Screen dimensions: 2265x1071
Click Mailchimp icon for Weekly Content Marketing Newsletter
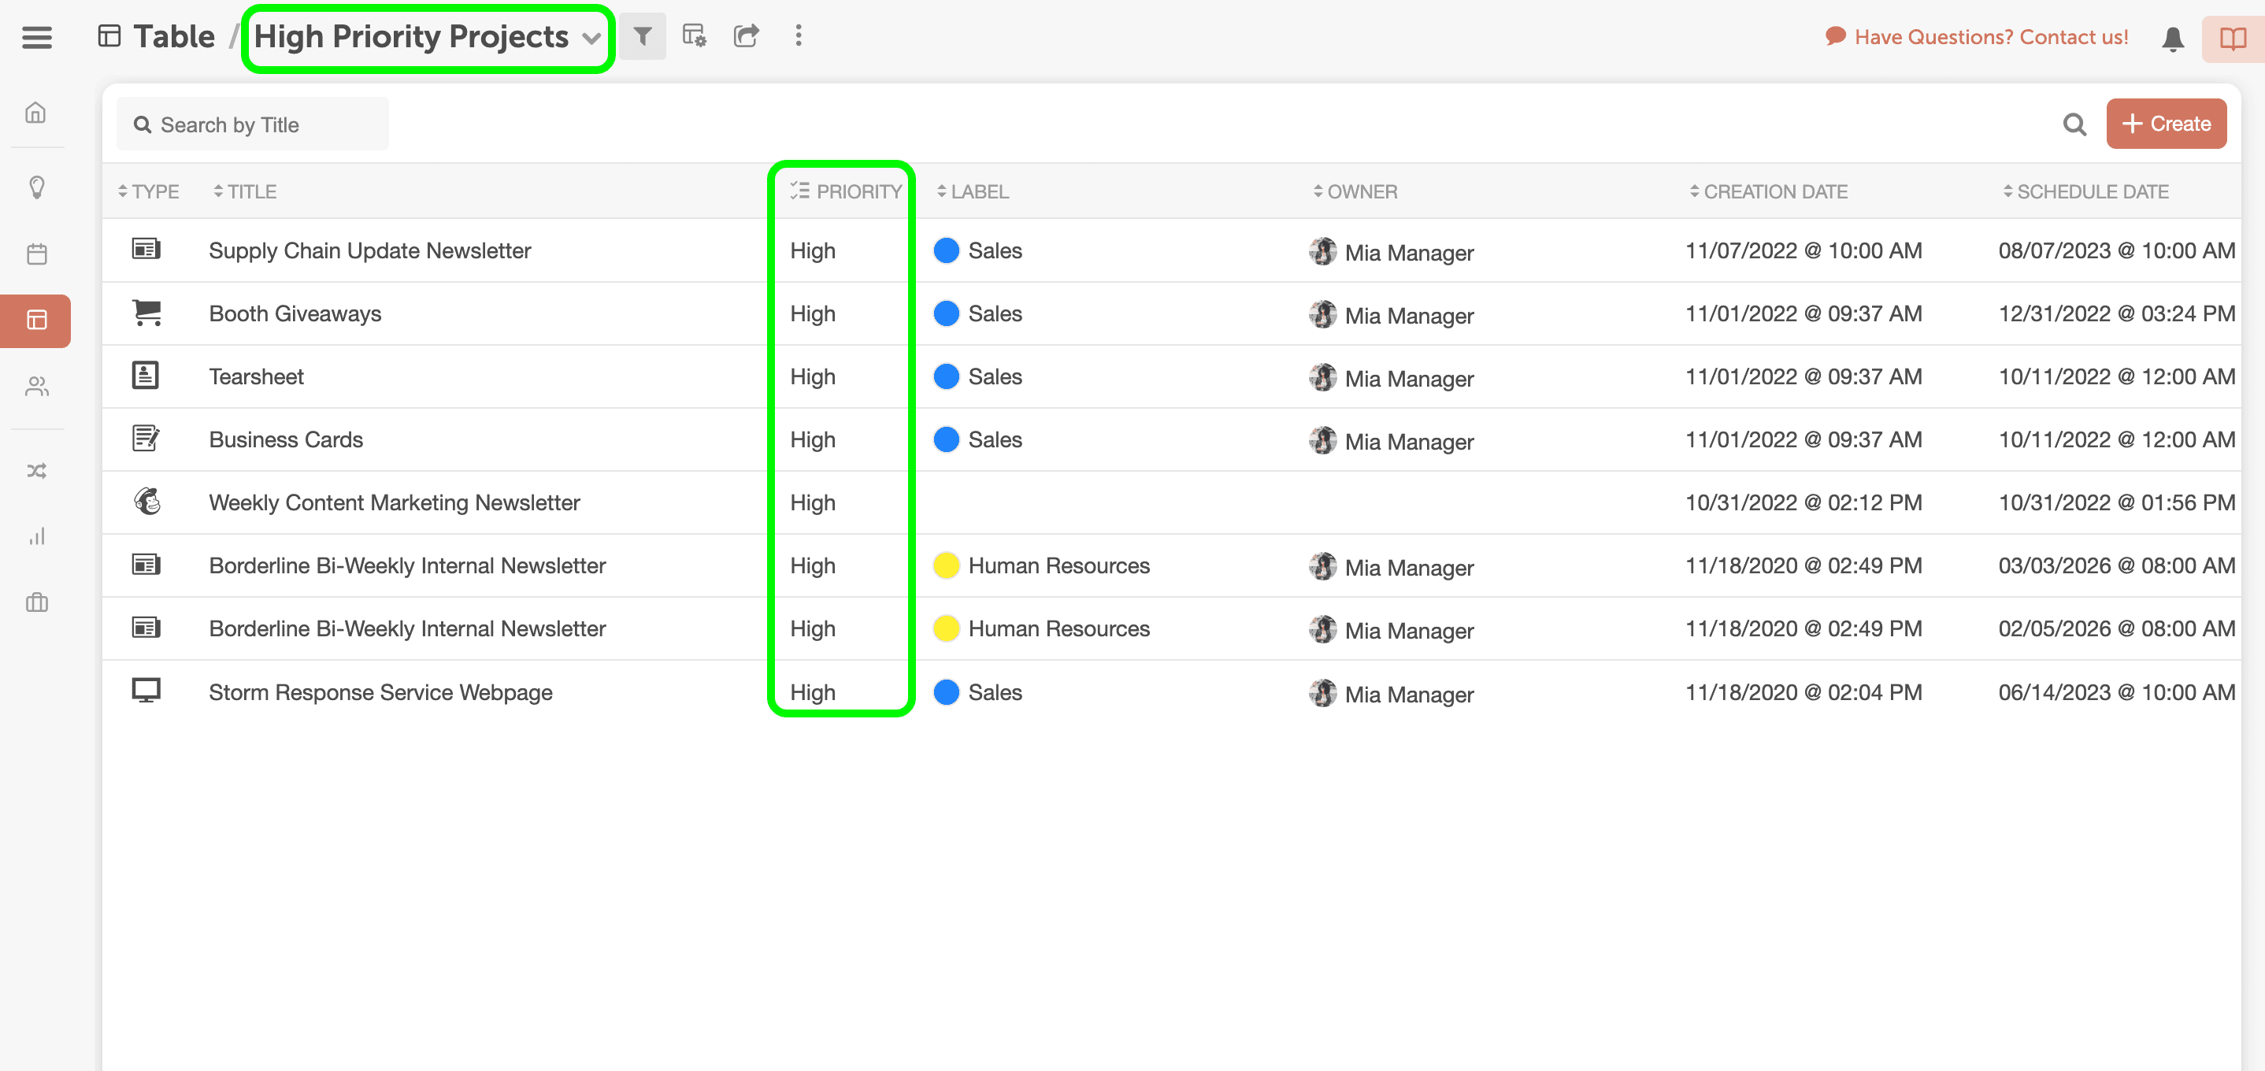click(x=146, y=501)
